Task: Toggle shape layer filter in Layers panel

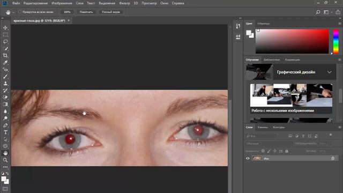Action: click(x=310, y=136)
